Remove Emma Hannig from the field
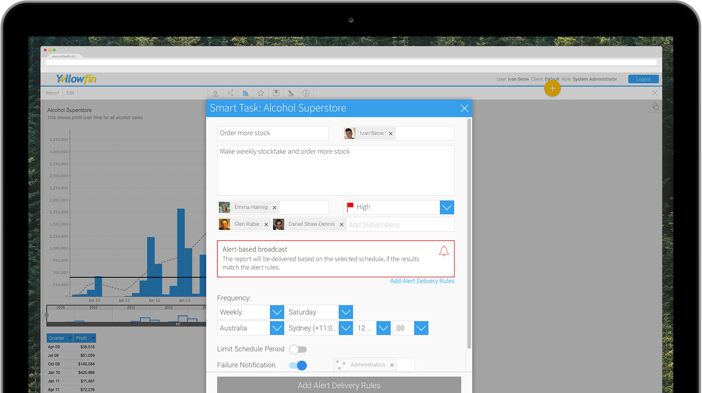The width and height of the screenshot is (702, 393). click(275, 208)
